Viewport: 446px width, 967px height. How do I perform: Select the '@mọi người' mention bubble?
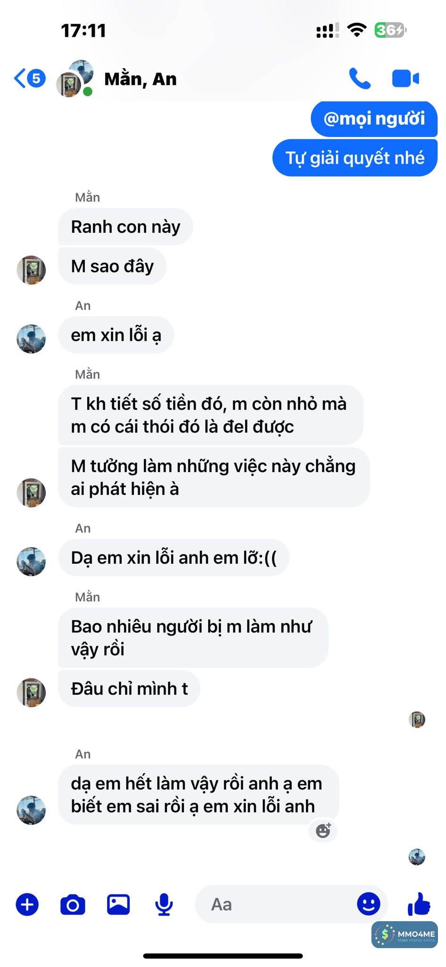click(374, 119)
